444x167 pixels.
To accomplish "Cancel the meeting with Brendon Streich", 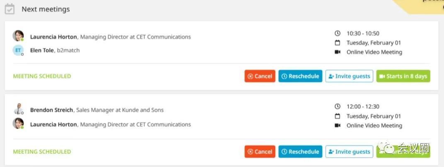I will click(260, 151).
